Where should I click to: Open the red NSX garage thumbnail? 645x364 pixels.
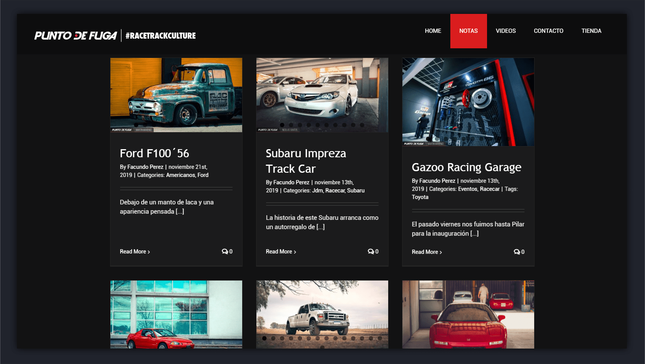tap(468, 315)
